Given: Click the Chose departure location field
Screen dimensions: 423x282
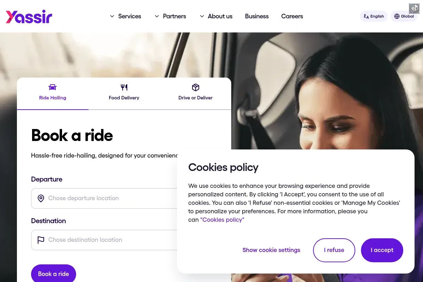Looking at the screenshot, I should tap(104, 198).
